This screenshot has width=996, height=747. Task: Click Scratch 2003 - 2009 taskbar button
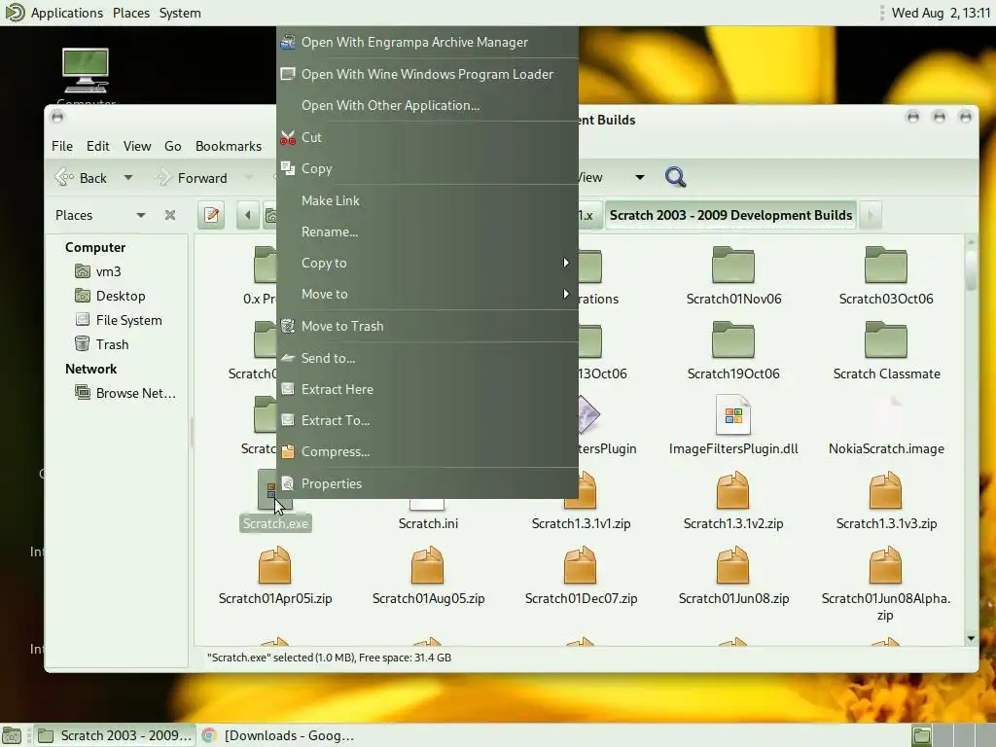[x=115, y=735]
